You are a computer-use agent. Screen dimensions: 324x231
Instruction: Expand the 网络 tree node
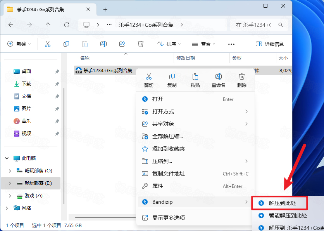point(7,208)
